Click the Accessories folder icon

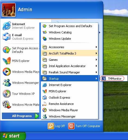coord(45,47)
